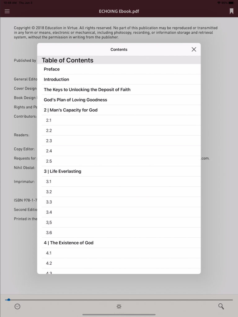The width and height of the screenshot is (238, 317).
Task: Open the reading history clock icon
Action: (x=17, y=306)
